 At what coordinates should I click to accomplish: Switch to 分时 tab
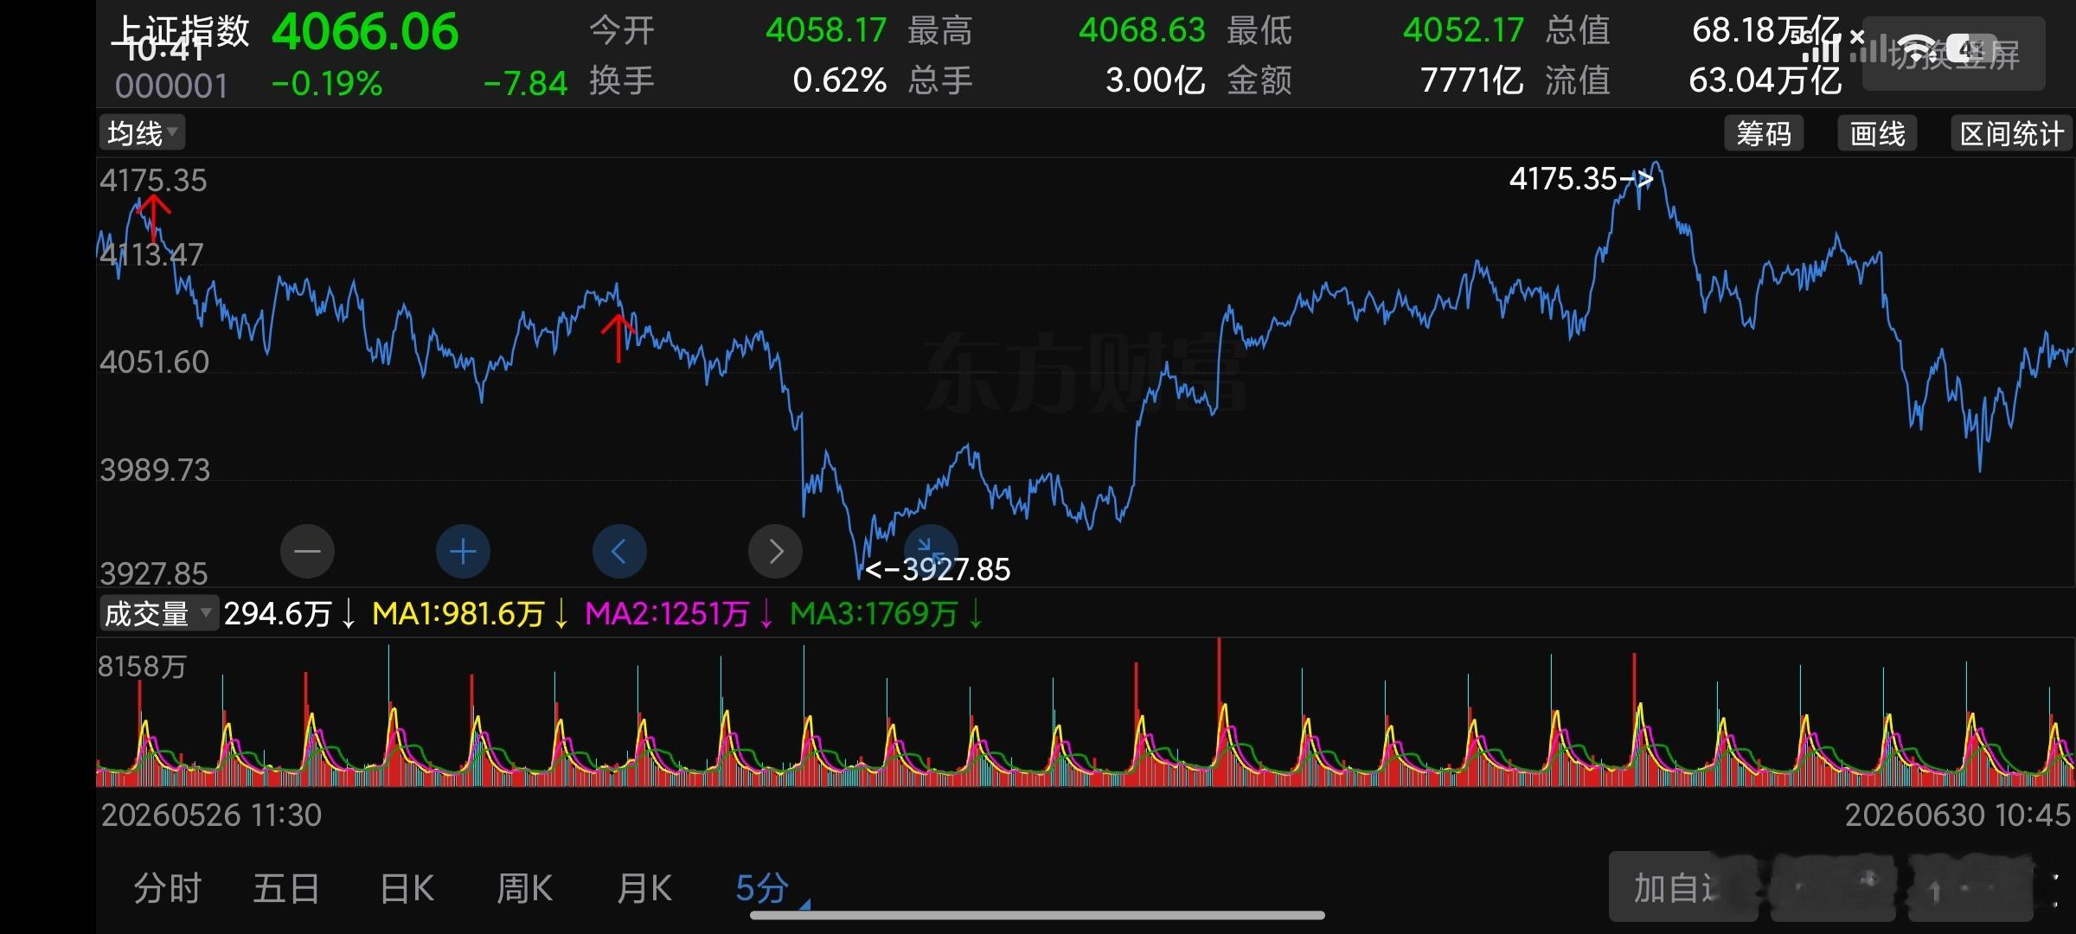pyautogui.click(x=167, y=888)
